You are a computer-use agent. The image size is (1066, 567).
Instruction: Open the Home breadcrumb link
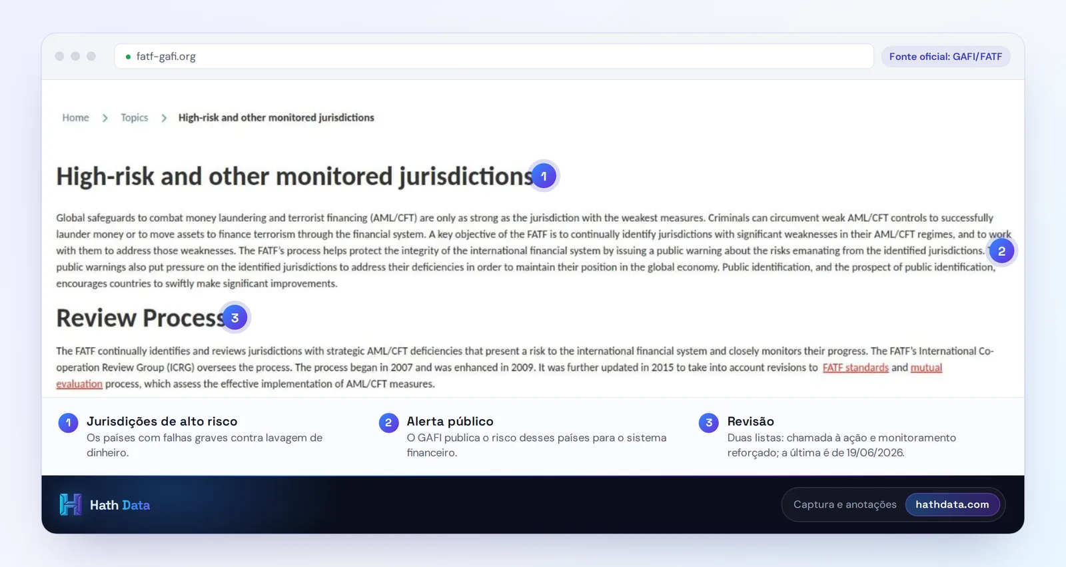click(75, 117)
